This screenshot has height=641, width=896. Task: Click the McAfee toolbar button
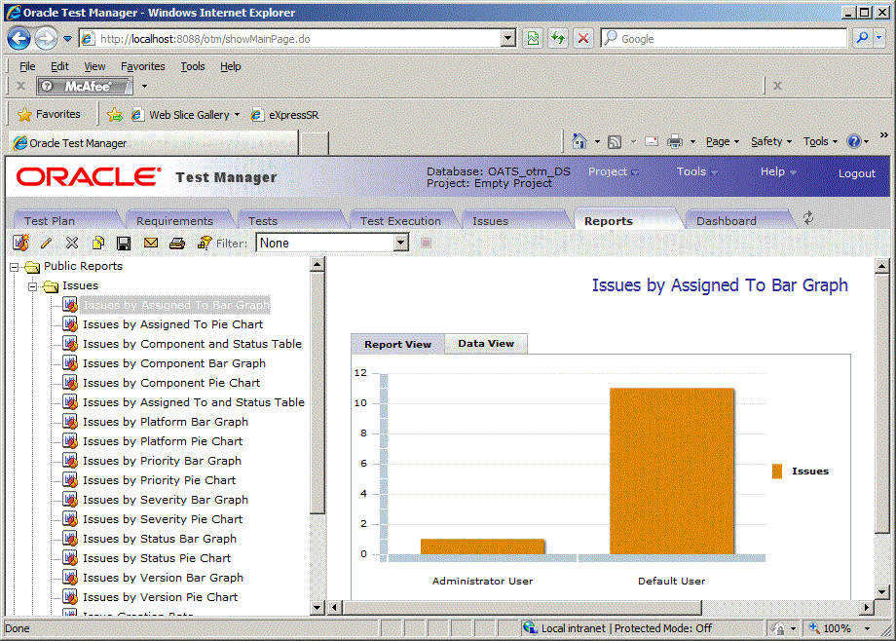tap(85, 86)
